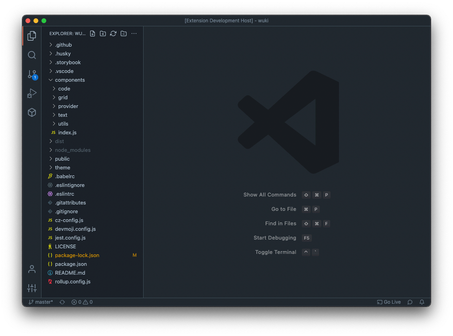453x336 pixels.
Task: Open the package.json file
Action: point(93,264)
